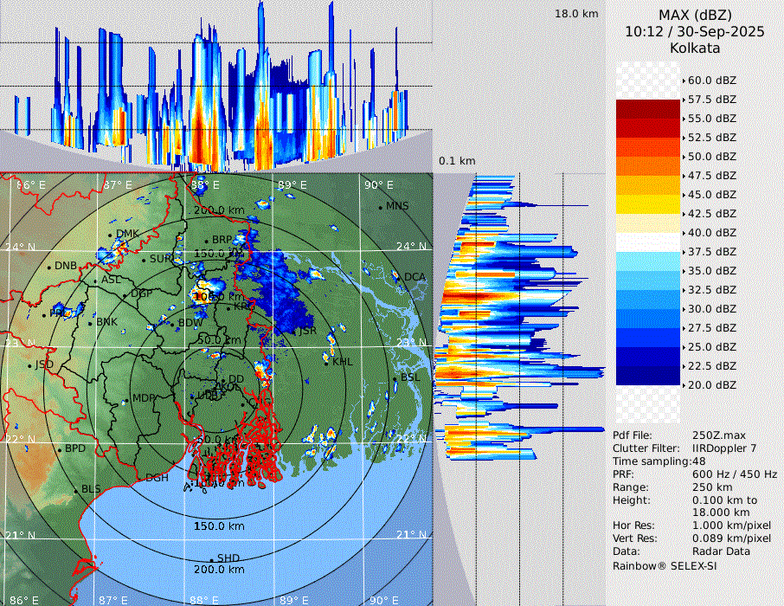
Task: Click the SHD station marker offshore
Action: coord(211,559)
